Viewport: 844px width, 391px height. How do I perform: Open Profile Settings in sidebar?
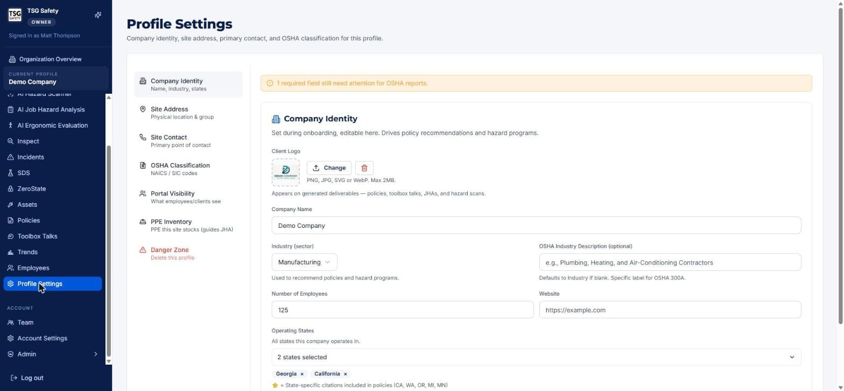coord(53,284)
